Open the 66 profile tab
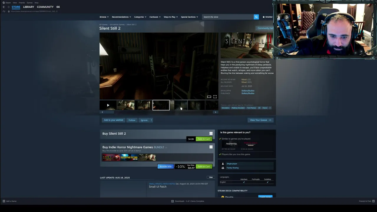 coord(58,7)
